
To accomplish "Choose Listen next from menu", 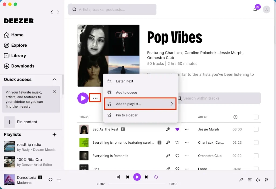I will click(x=140, y=81).
